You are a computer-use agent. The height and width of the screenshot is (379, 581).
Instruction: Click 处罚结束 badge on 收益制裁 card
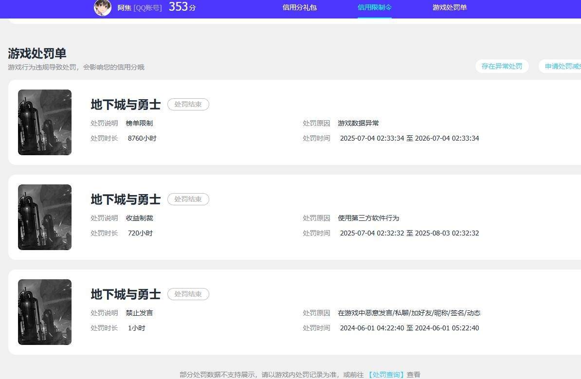coord(188,199)
